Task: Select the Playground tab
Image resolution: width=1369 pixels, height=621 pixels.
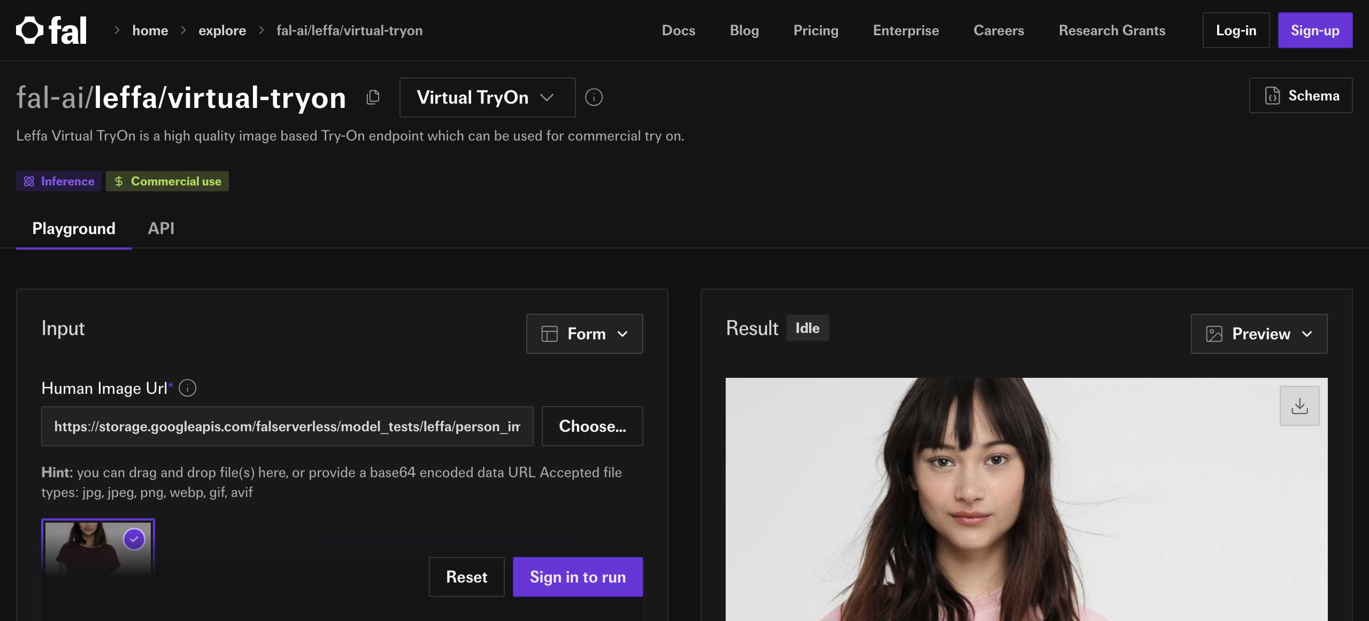Action: pyautogui.click(x=74, y=229)
